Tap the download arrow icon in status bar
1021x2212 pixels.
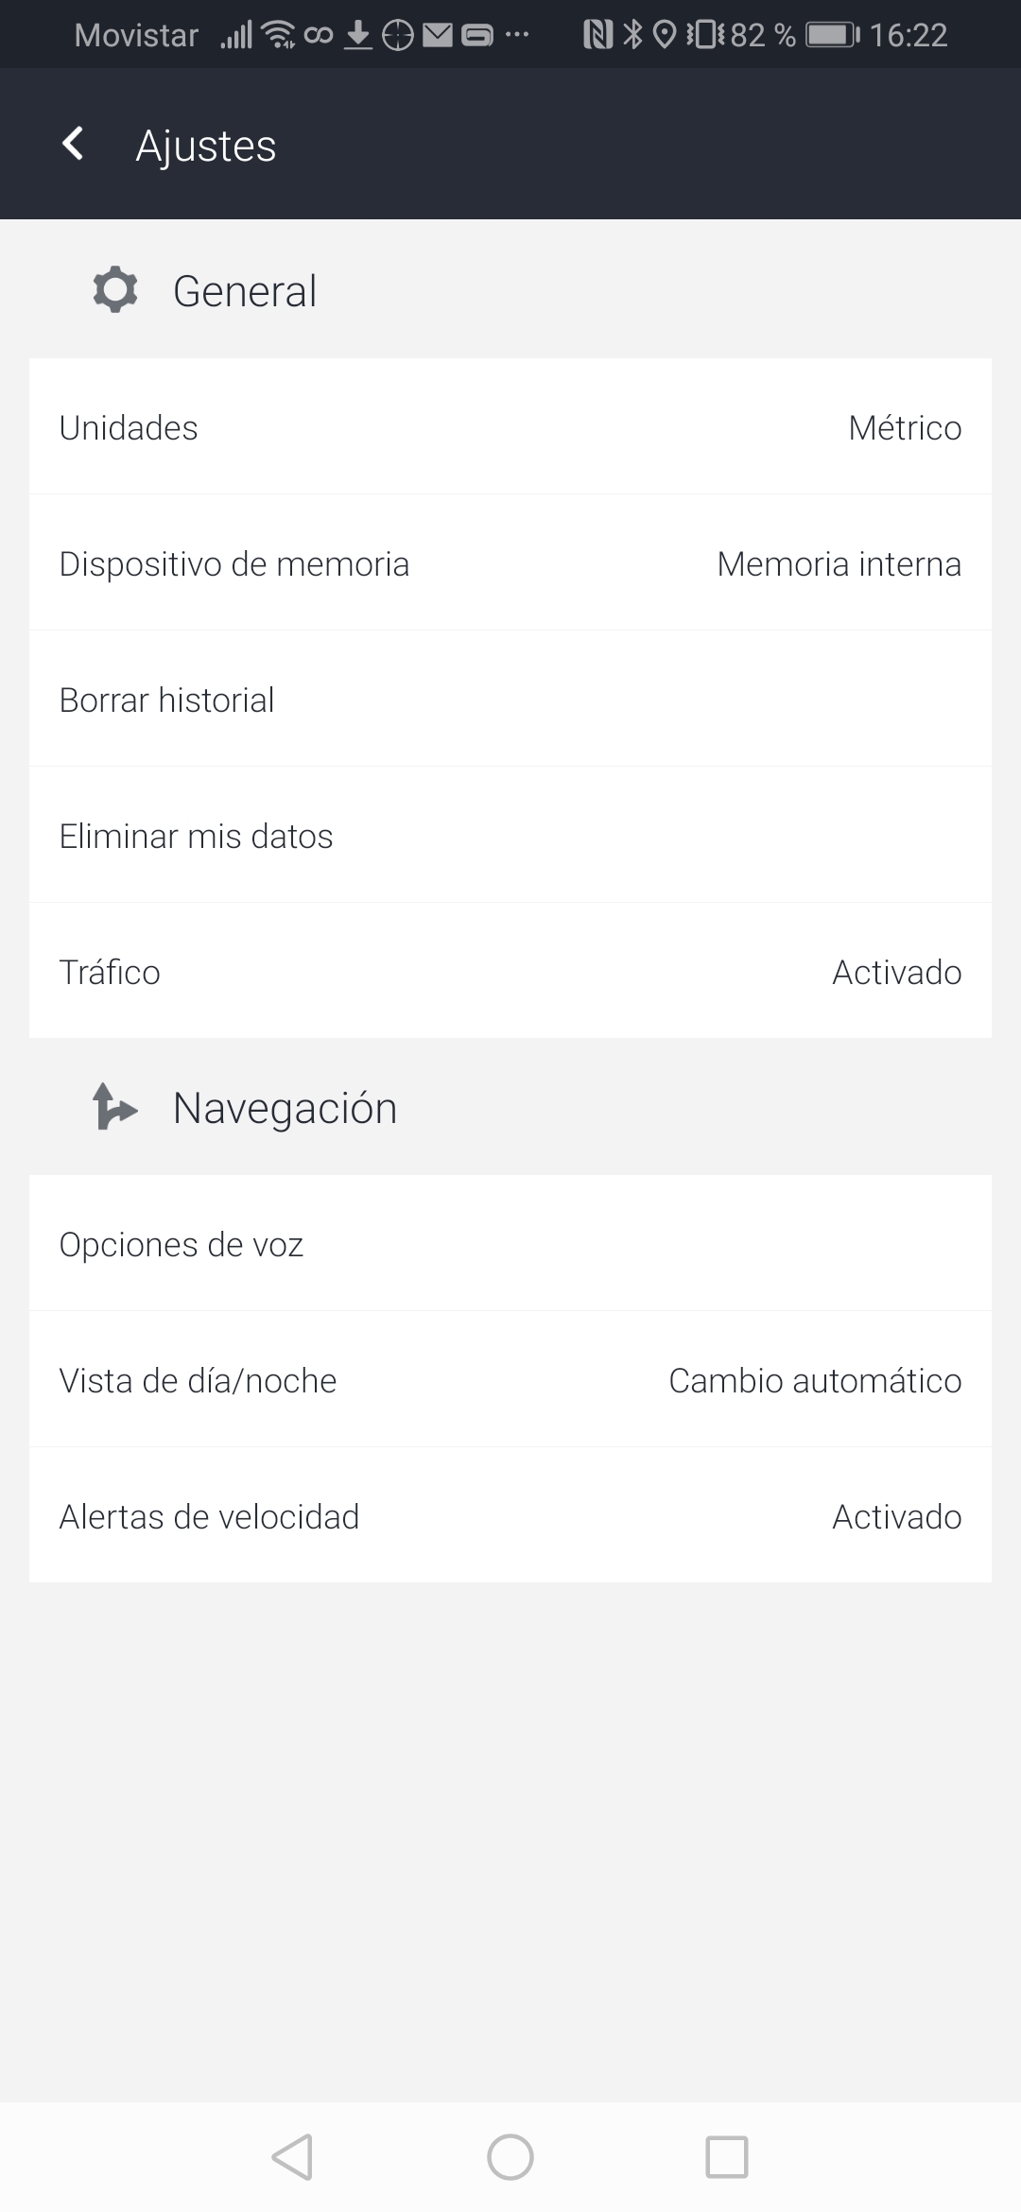(x=357, y=36)
